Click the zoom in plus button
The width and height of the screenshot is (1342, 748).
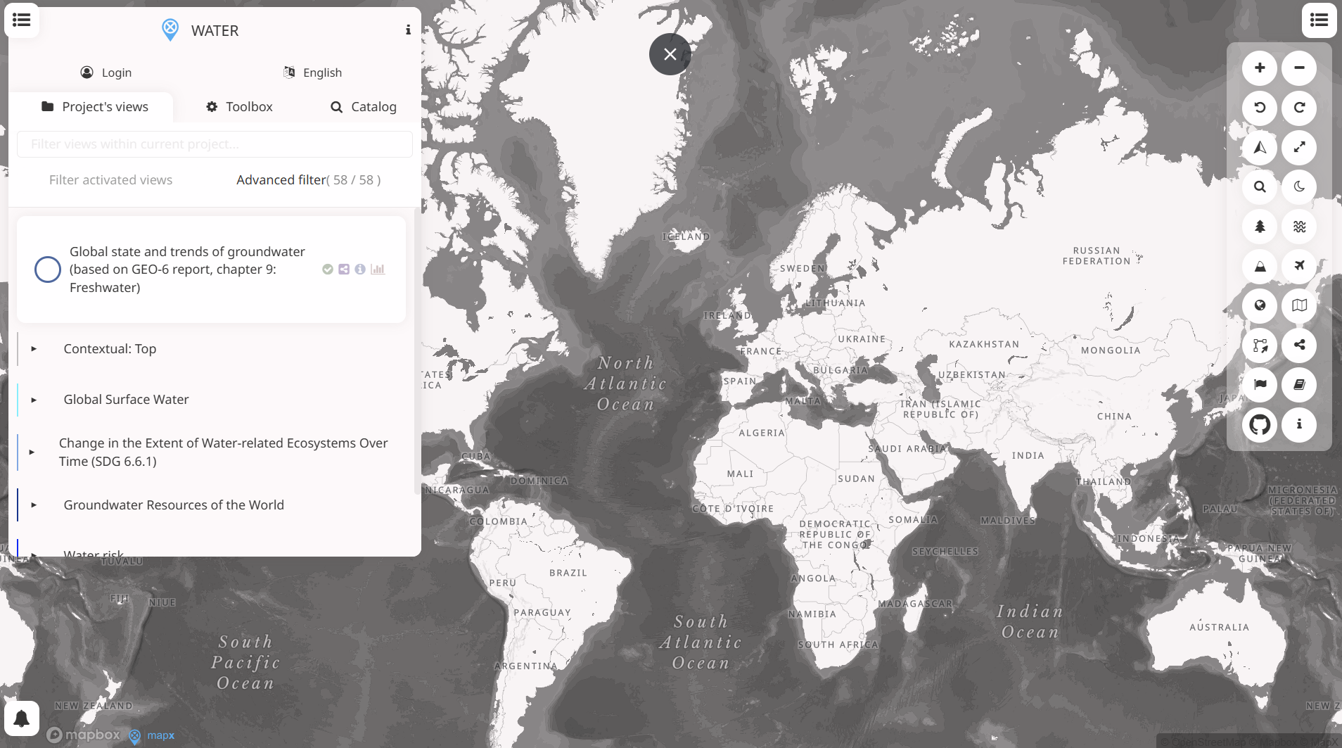pyautogui.click(x=1260, y=68)
